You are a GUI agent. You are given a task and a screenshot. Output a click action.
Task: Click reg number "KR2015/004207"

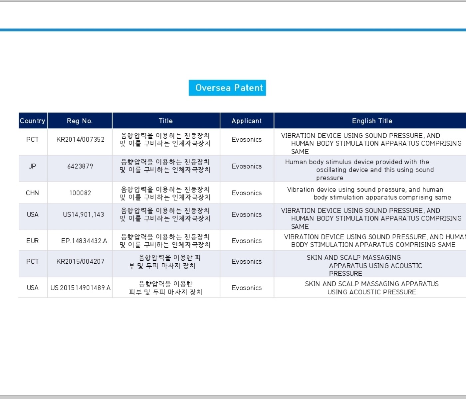click(80, 261)
